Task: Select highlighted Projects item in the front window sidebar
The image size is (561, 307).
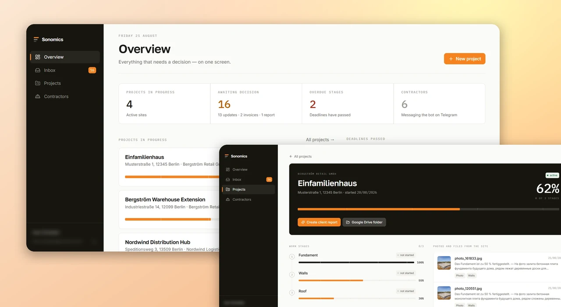Action: pyautogui.click(x=249, y=189)
